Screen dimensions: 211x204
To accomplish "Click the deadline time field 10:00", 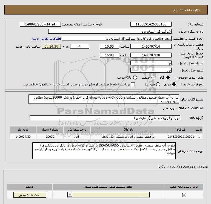I will coord(109,46).
